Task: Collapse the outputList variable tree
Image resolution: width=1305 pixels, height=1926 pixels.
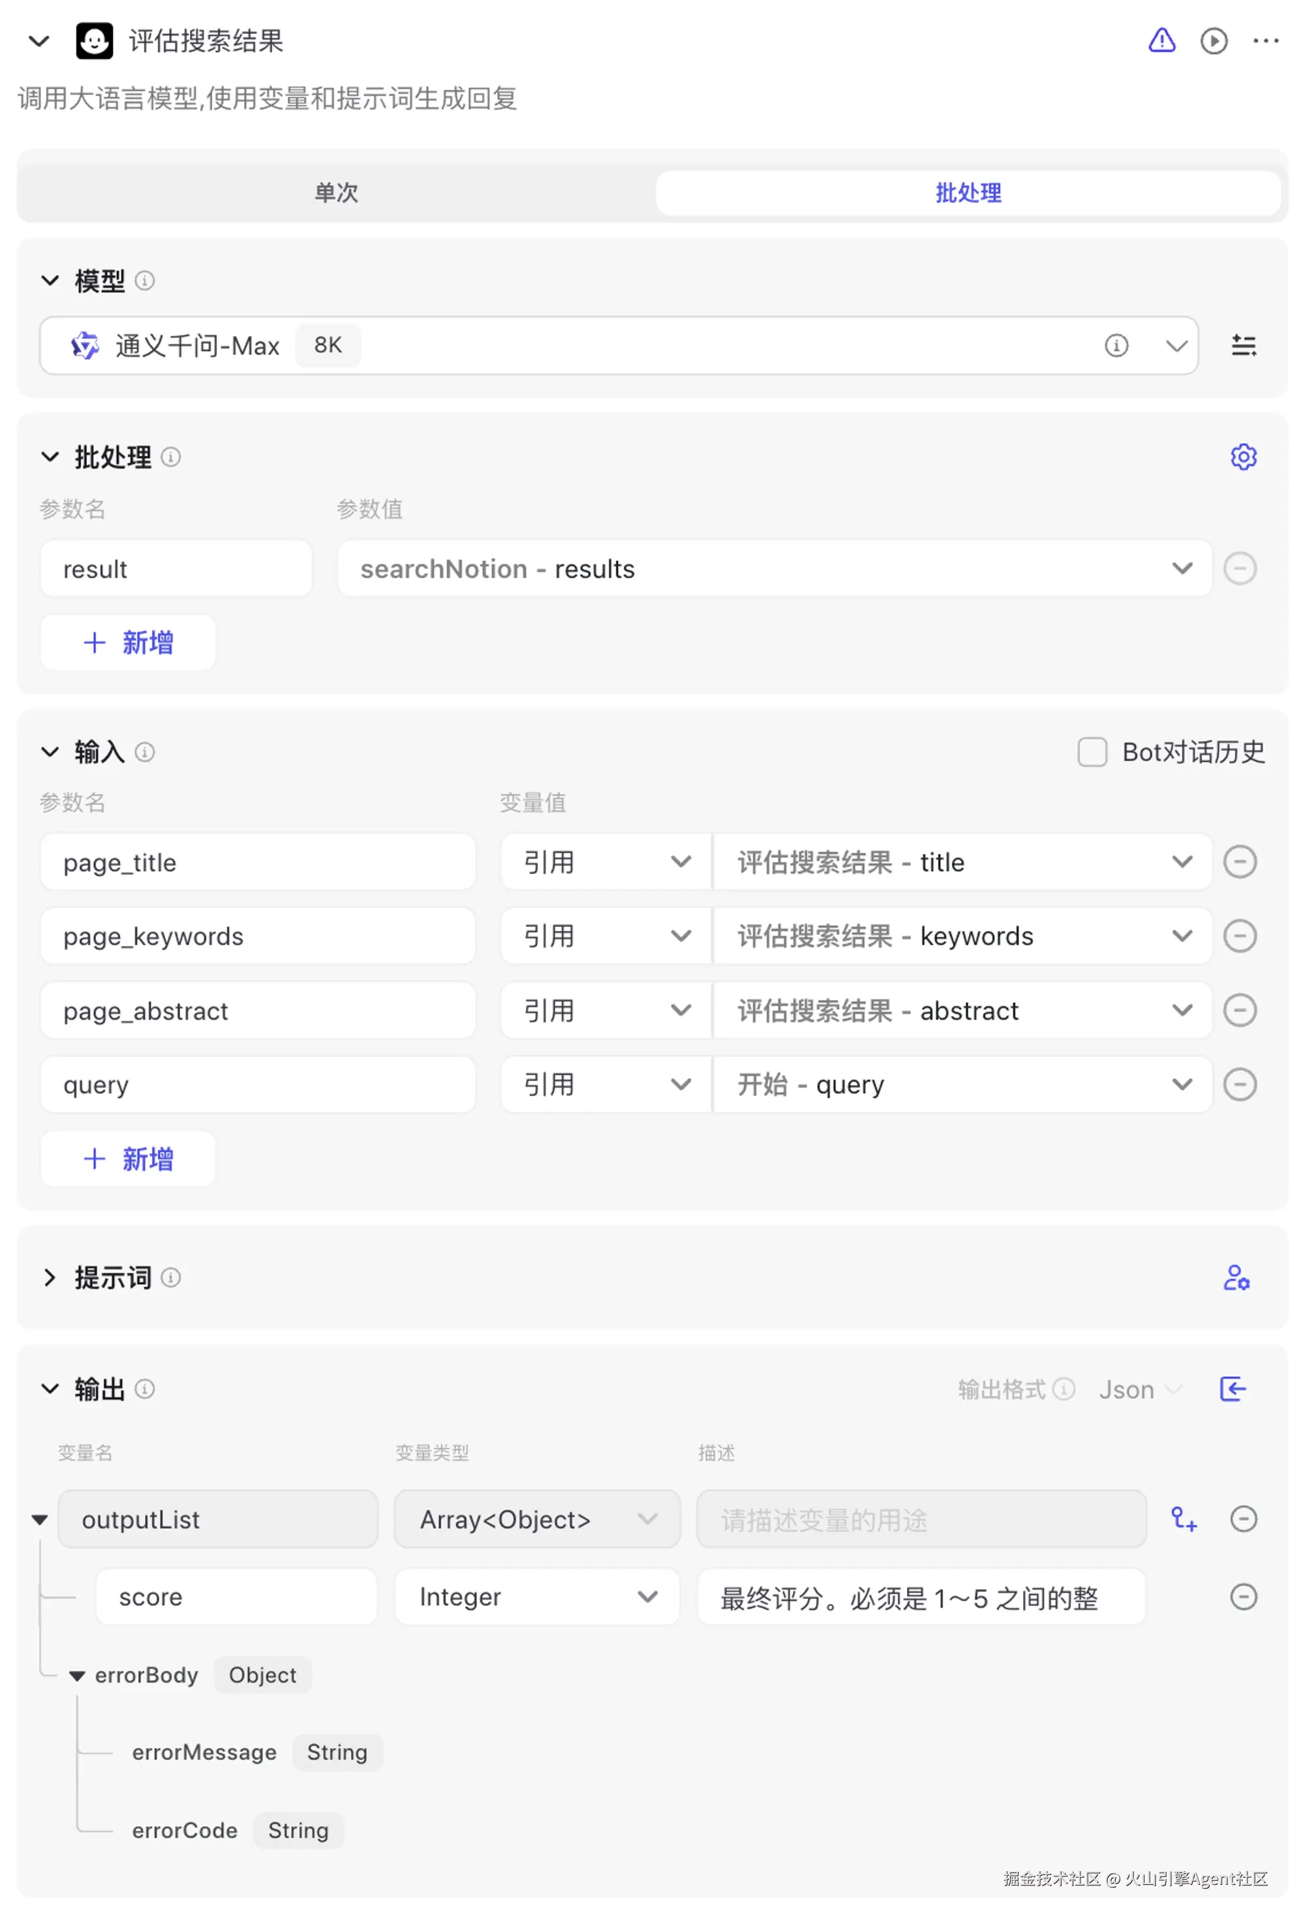Action: click(39, 1519)
